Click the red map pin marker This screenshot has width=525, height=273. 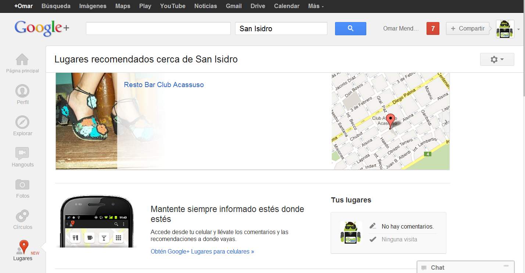(x=391, y=121)
